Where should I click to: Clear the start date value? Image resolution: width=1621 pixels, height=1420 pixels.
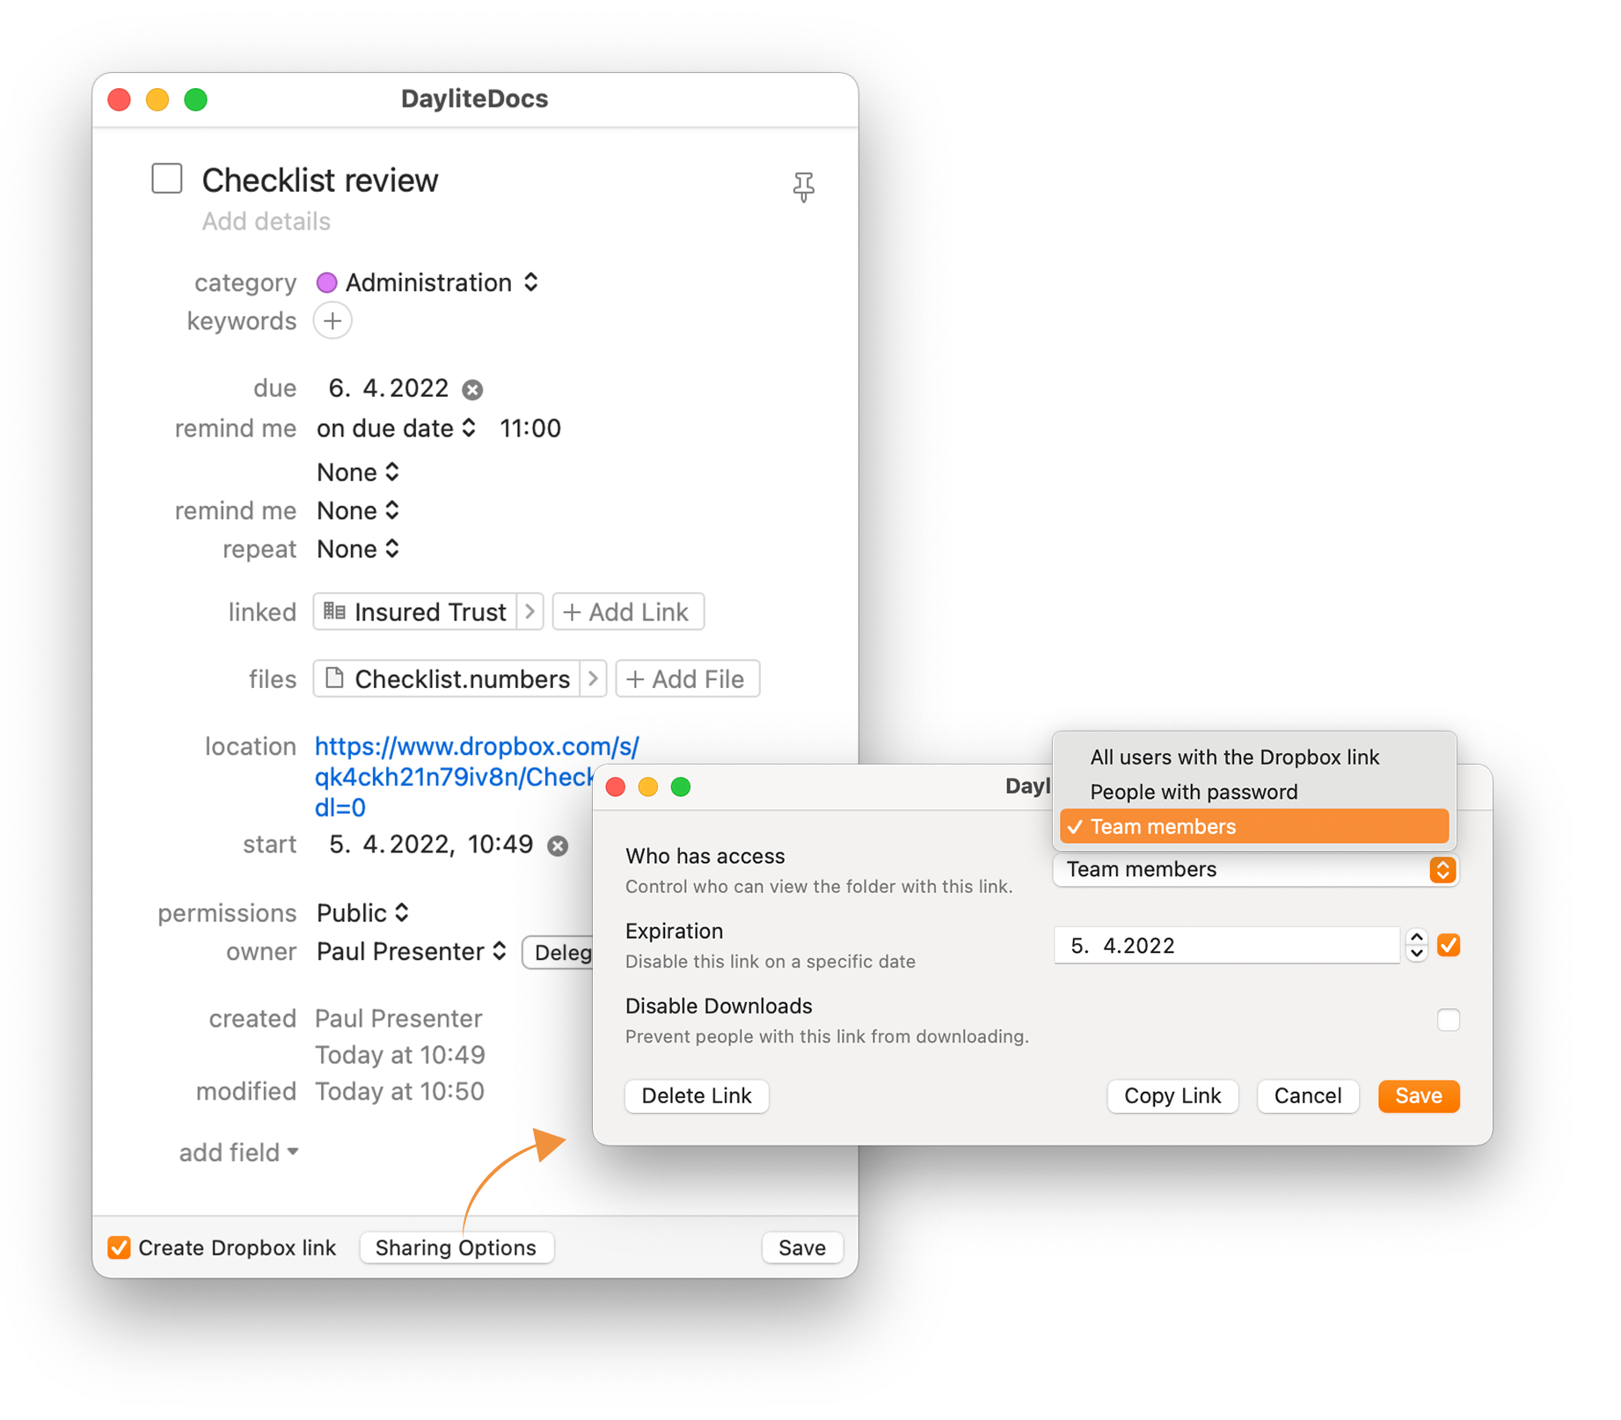coord(558,845)
